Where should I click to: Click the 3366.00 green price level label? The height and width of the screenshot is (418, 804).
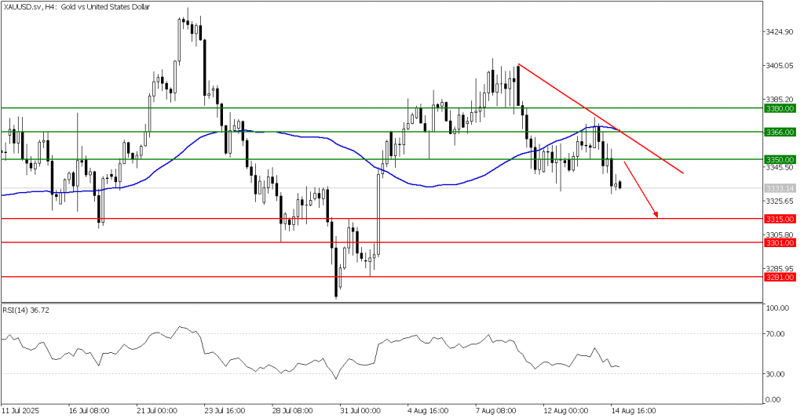(x=780, y=133)
